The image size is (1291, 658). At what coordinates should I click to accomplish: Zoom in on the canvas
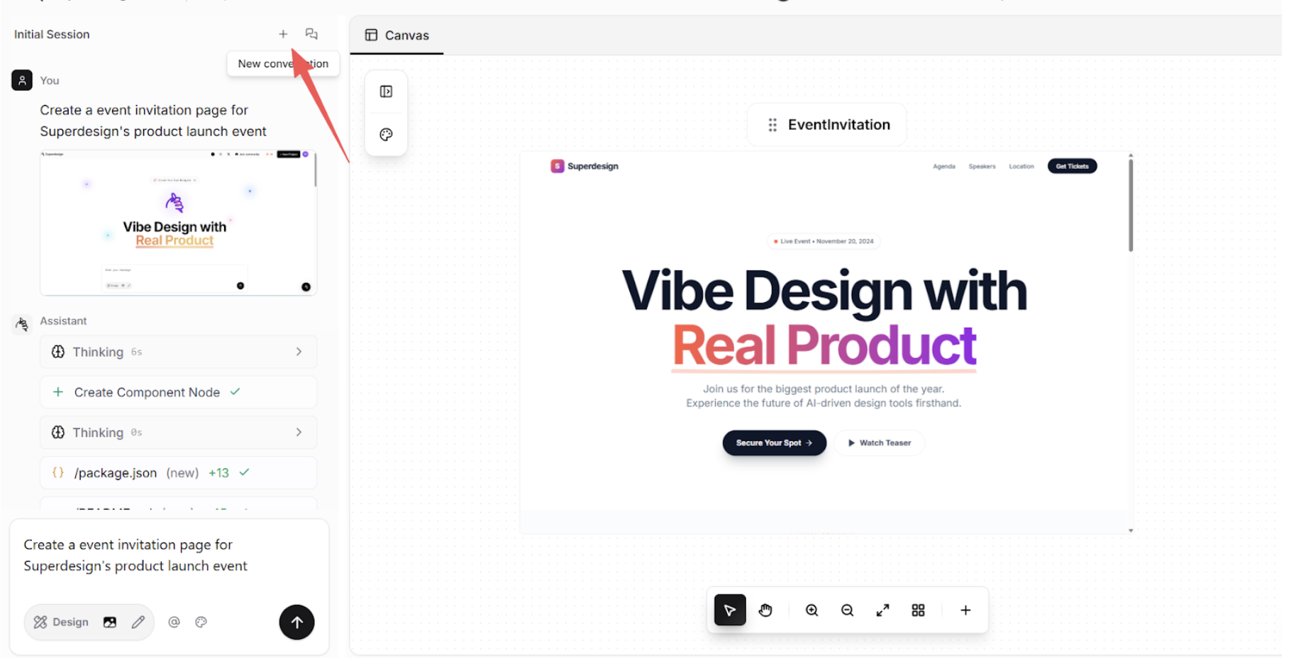812,610
